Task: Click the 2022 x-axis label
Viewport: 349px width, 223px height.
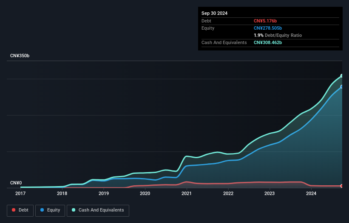Action: pyautogui.click(x=228, y=193)
